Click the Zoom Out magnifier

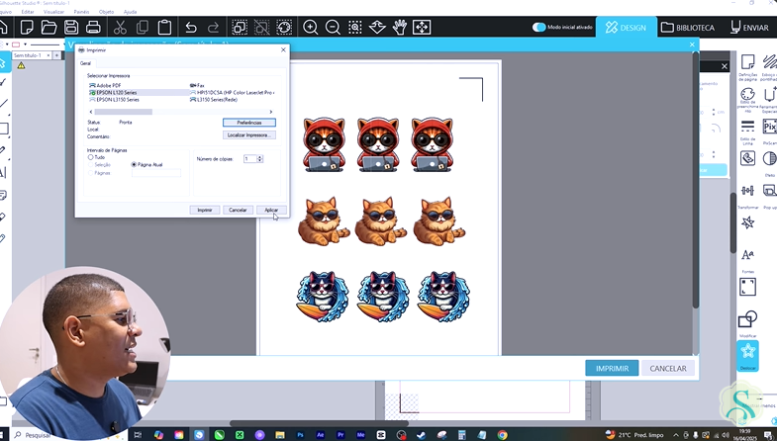(x=333, y=28)
